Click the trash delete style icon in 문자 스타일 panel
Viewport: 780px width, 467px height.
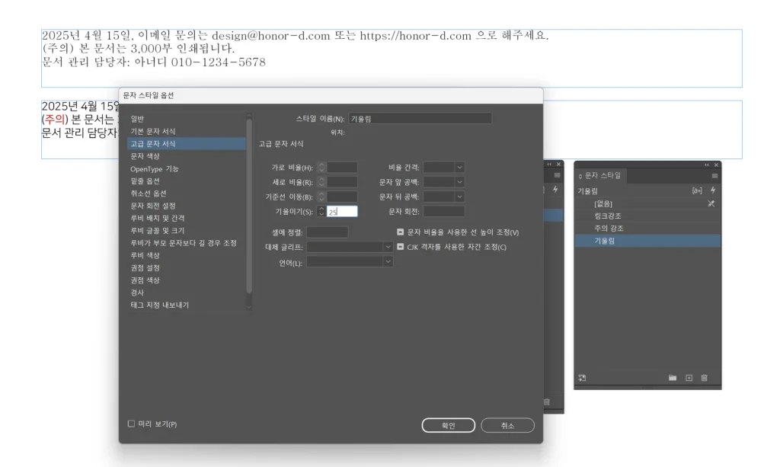pos(705,378)
